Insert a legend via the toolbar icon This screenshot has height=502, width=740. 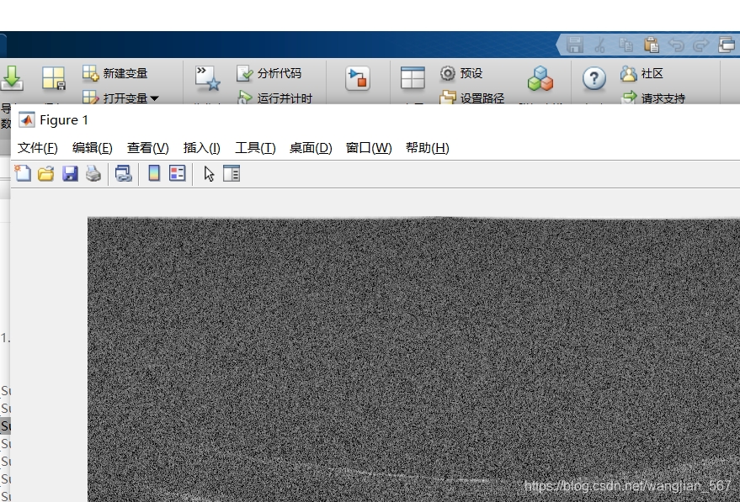(178, 173)
